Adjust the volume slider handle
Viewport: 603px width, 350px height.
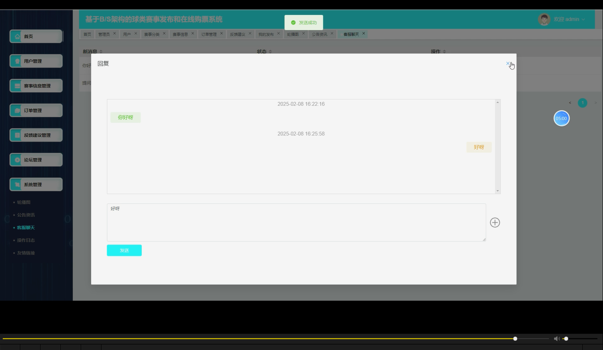(566, 338)
